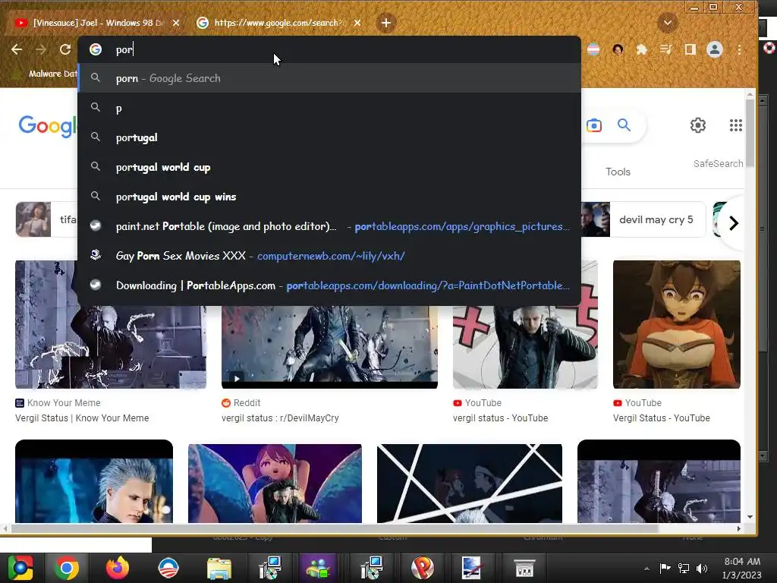Select 'portugal world cup wins' suggestion
The height and width of the screenshot is (583, 777).
click(x=329, y=197)
